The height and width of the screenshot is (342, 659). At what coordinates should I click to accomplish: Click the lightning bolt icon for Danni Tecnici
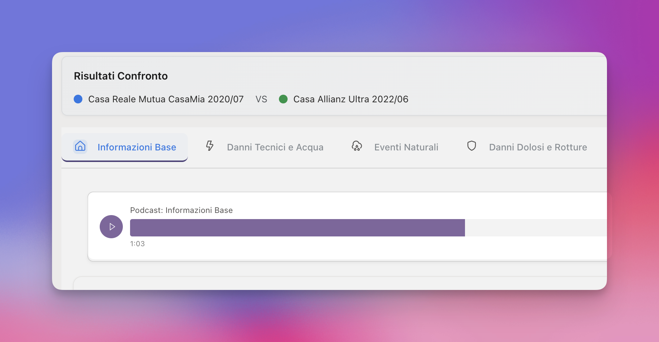click(210, 146)
